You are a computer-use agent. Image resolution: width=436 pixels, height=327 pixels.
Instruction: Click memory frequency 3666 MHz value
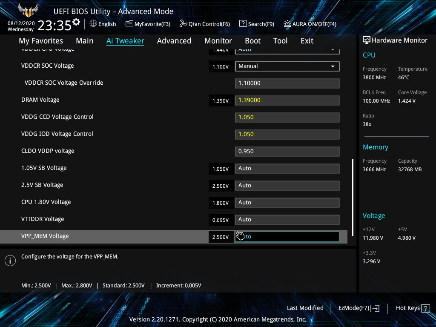(x=374, y=169)
